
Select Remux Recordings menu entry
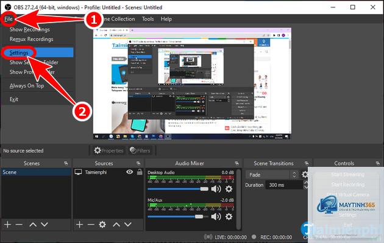(x=31, y=39)
